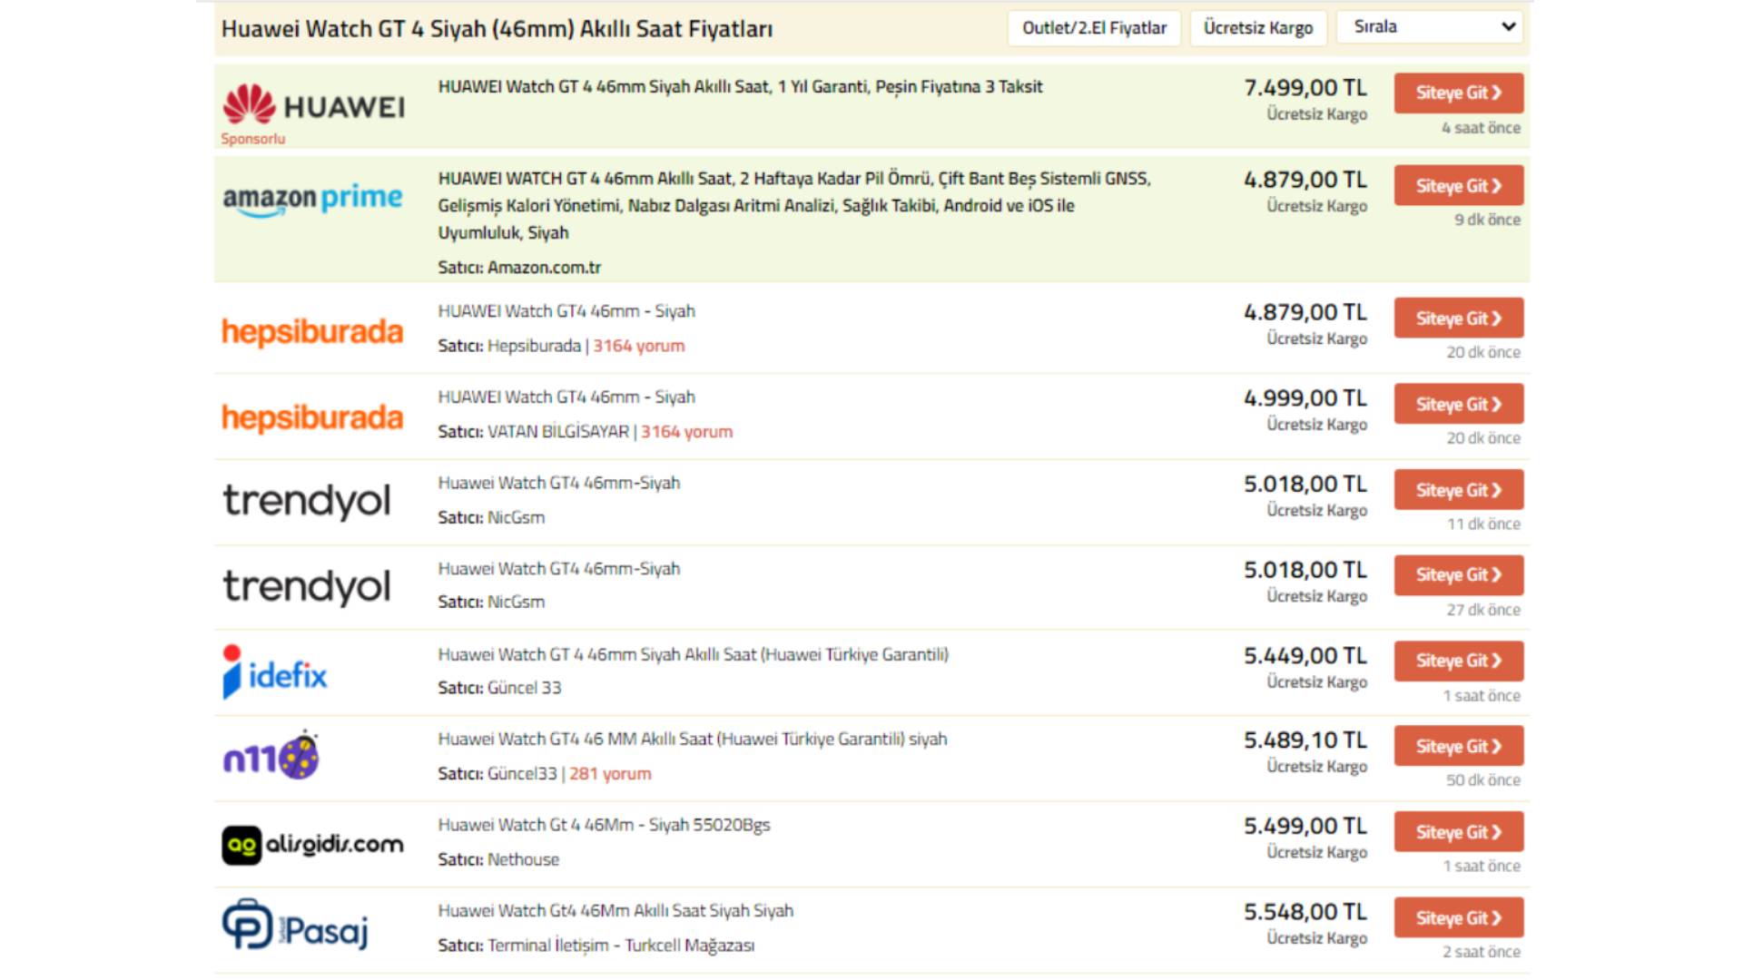Open the 281 yorum link for n11
Viewport: 1743px width, 980px height.
pyautogui.click(x=610, y=774)
